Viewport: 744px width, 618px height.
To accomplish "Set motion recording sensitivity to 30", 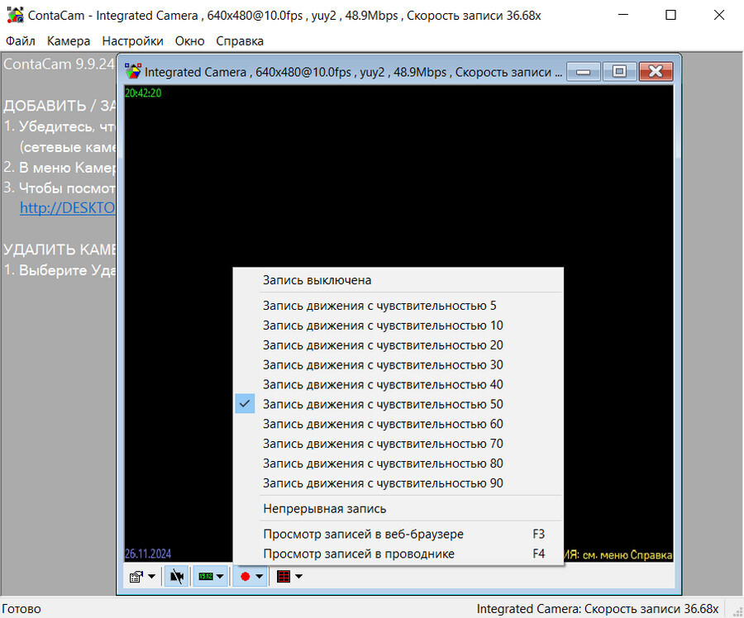I will pyautogui.click(x=398, y=365).
